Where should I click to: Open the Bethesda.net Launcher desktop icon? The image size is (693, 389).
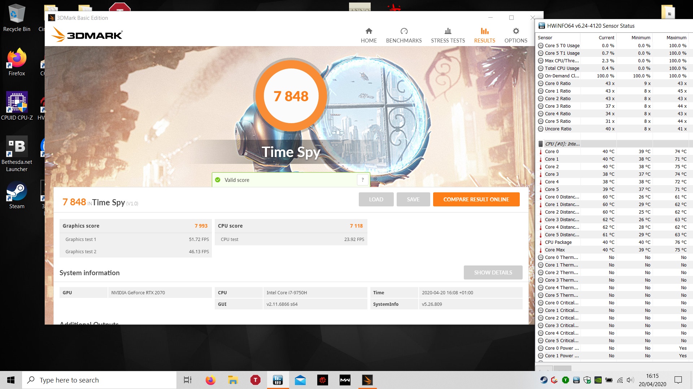point(17,154)
